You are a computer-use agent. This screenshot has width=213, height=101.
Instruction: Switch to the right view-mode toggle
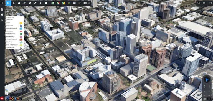coord(209,99)
